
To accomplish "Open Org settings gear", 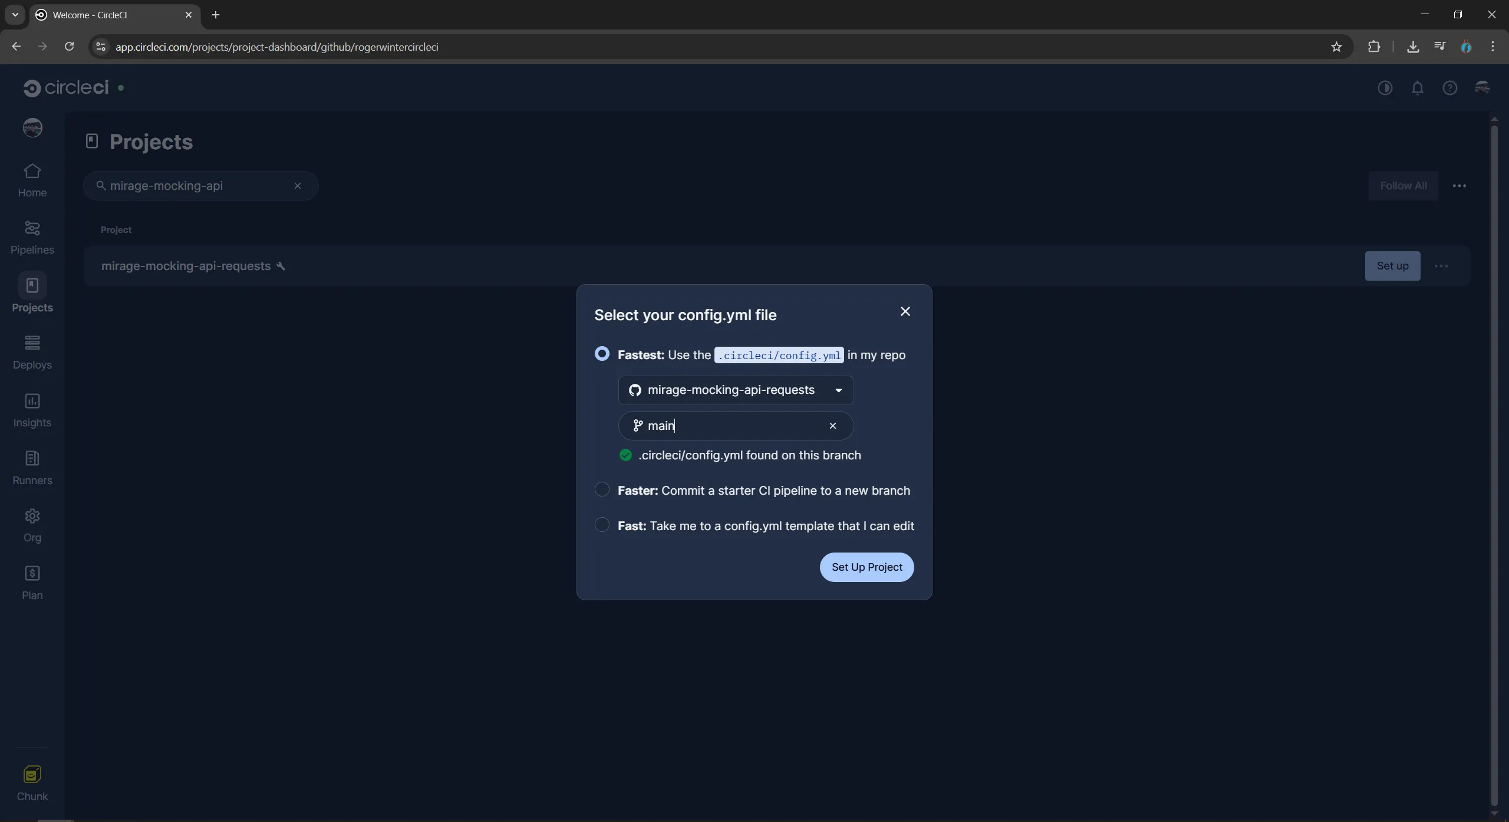I will click(x=32, y=525).
